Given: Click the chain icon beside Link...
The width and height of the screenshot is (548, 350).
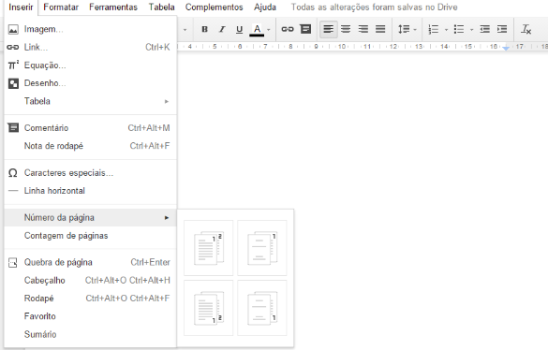Looking at the screenshot, I should [x=12, y=47].
